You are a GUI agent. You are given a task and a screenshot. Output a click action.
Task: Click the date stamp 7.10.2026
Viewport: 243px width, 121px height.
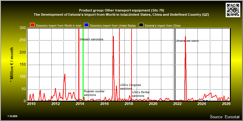12,116
